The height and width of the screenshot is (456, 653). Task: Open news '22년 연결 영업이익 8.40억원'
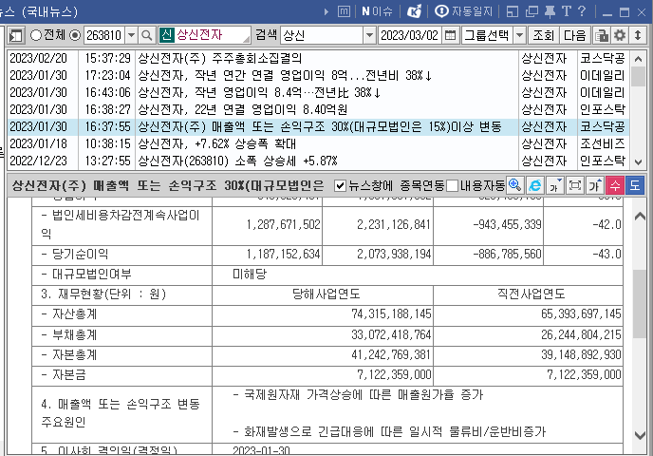[318, 109]
